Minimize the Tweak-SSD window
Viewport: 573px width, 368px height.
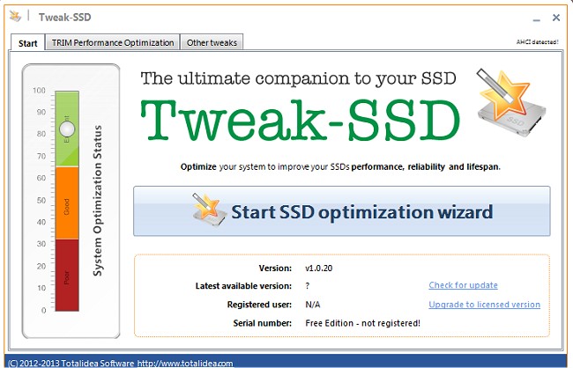[536, 18]
